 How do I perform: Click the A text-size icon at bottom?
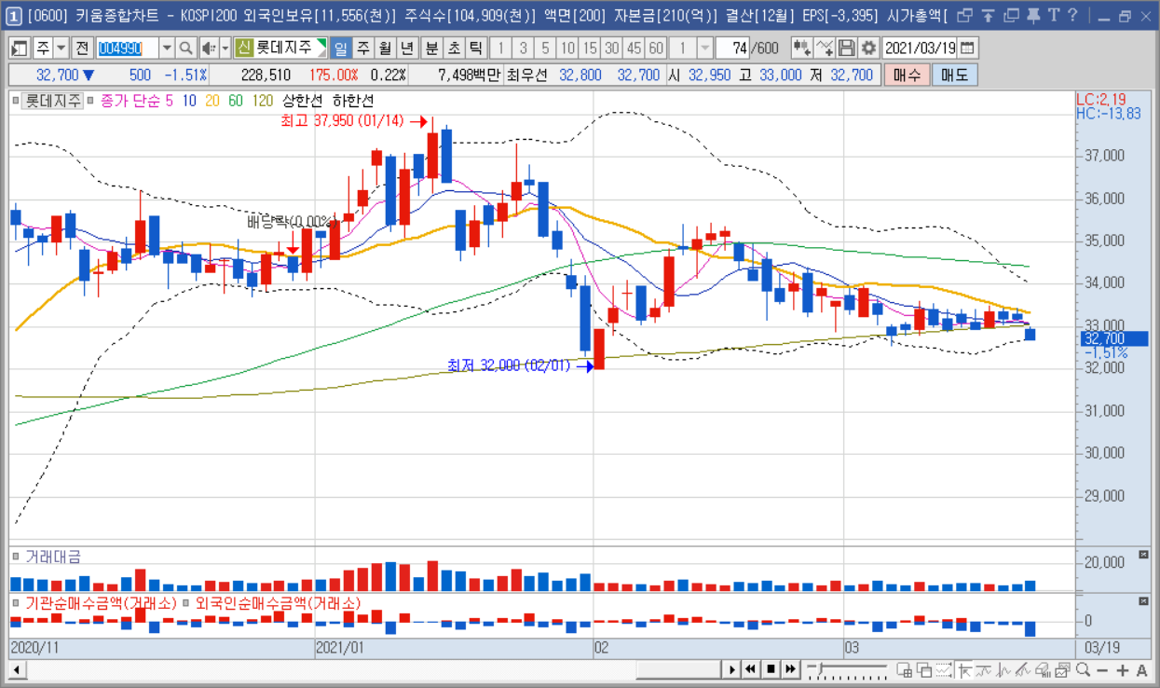click(1141, 669)
